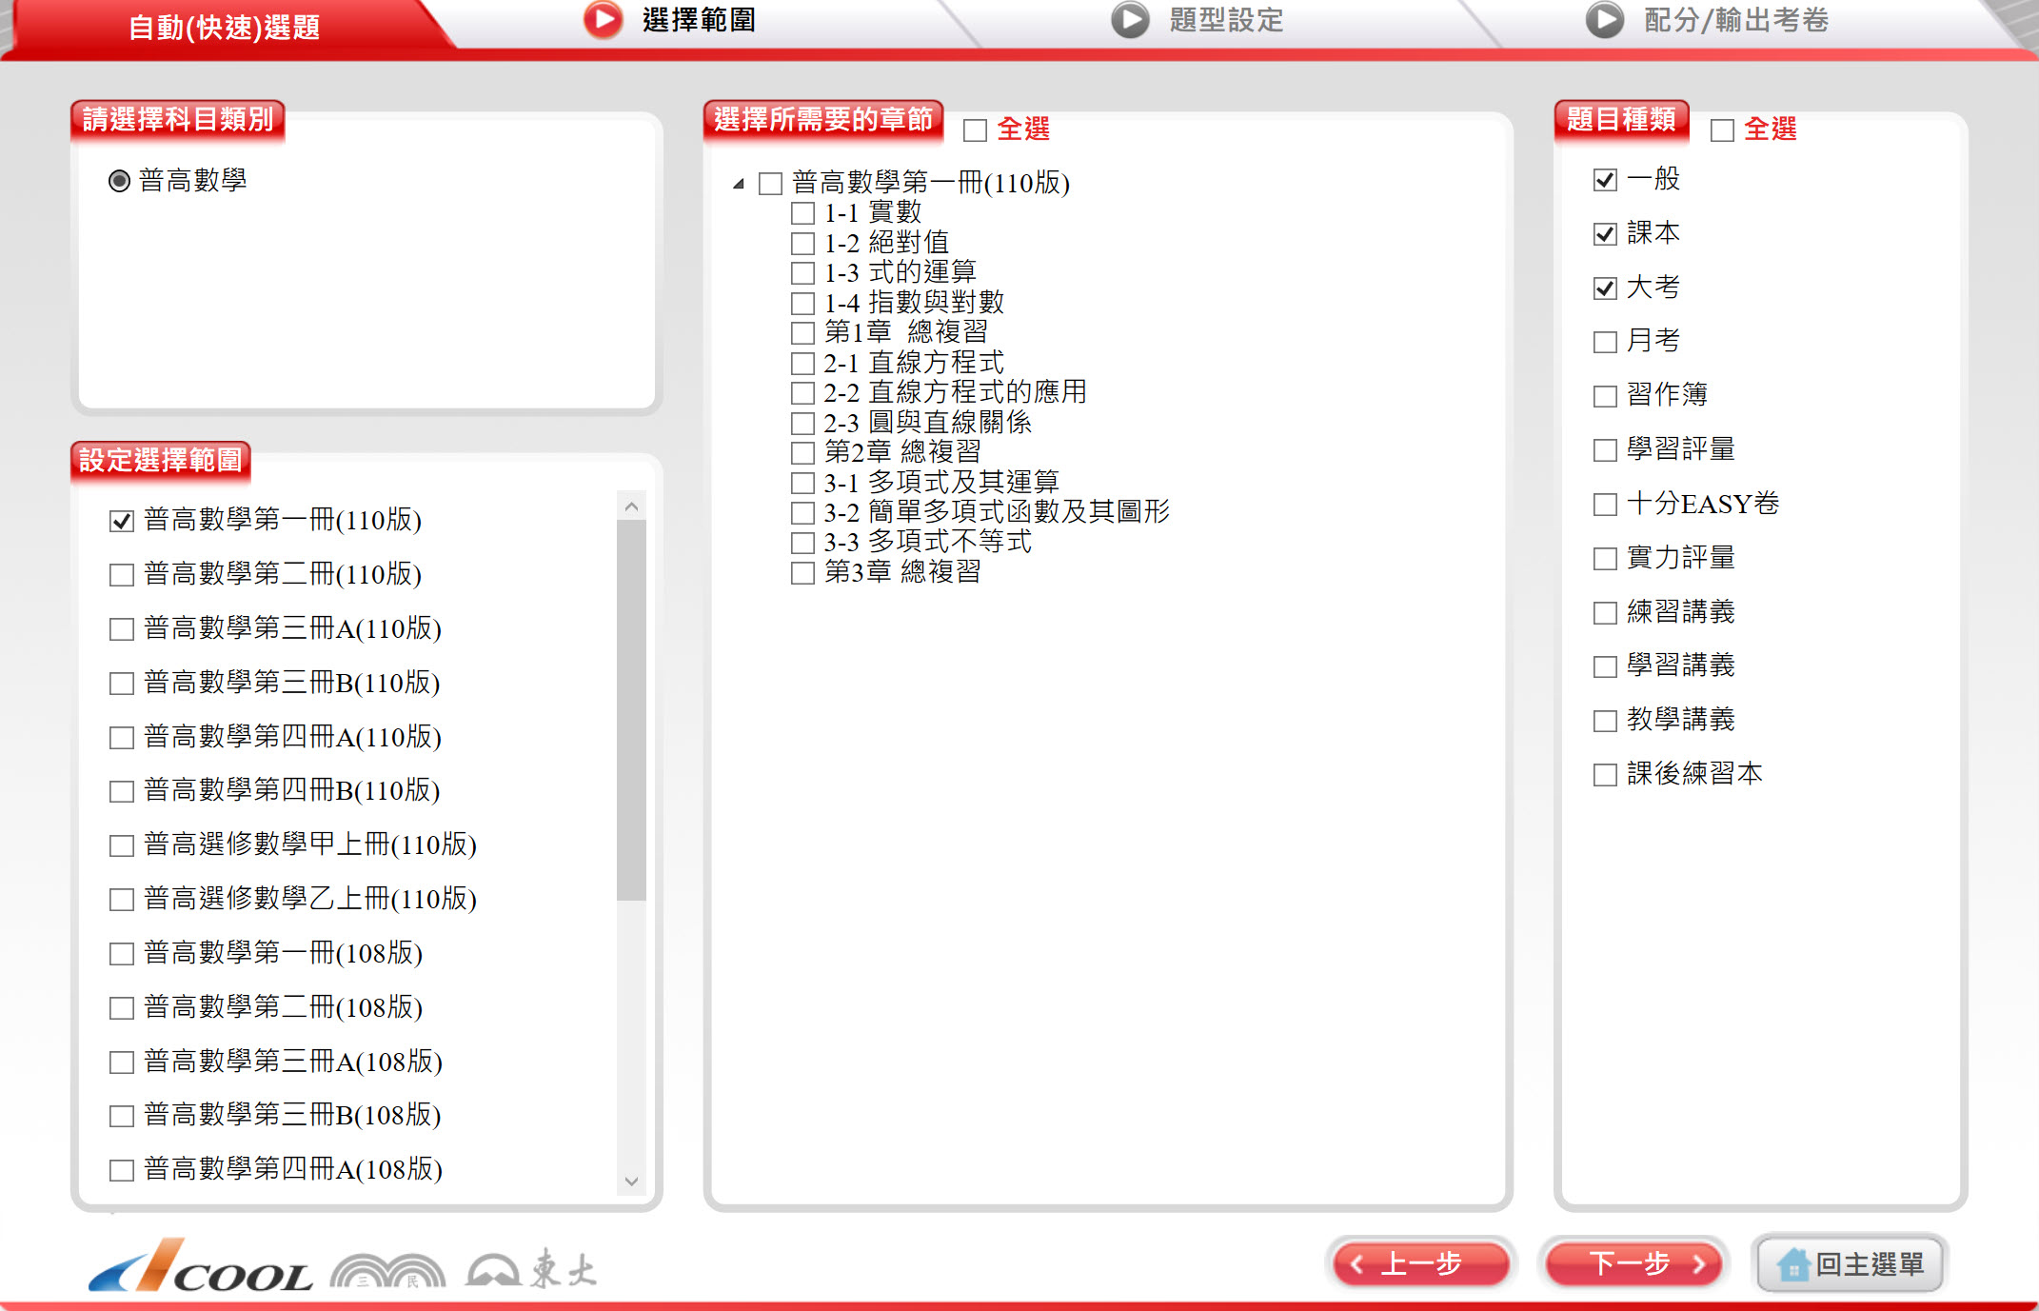Click the 三民 arch logo
The width and height of the screenshot is (2039, 1311).
(387, 1271)
